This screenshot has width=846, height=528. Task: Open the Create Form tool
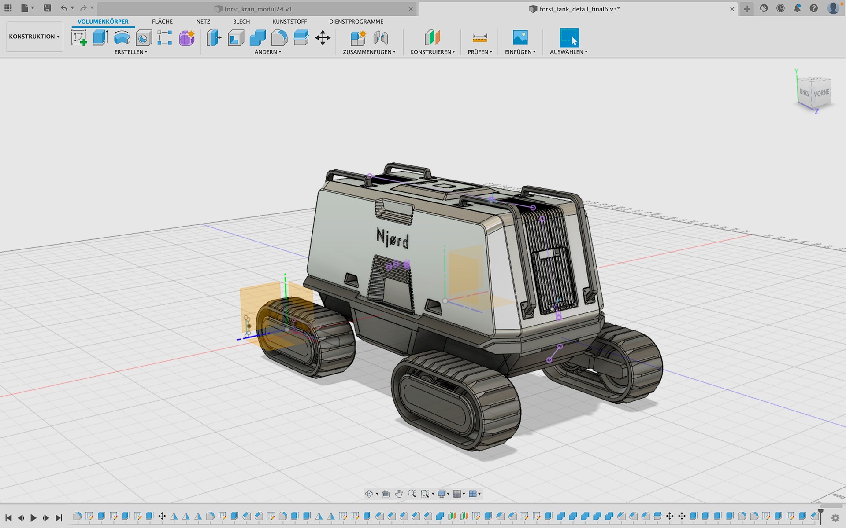187,38
